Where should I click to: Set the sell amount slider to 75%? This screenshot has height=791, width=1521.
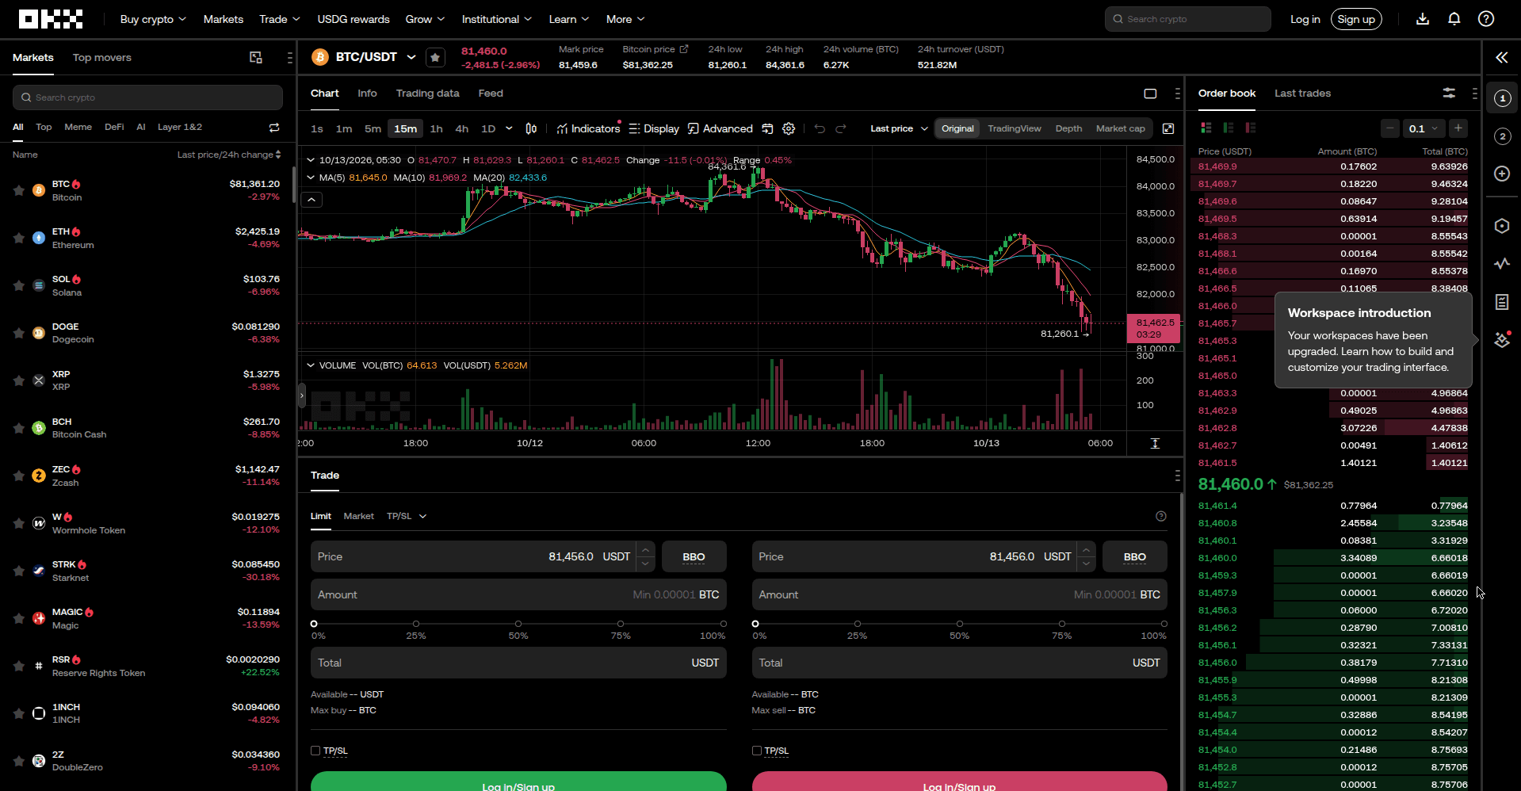1061,624
